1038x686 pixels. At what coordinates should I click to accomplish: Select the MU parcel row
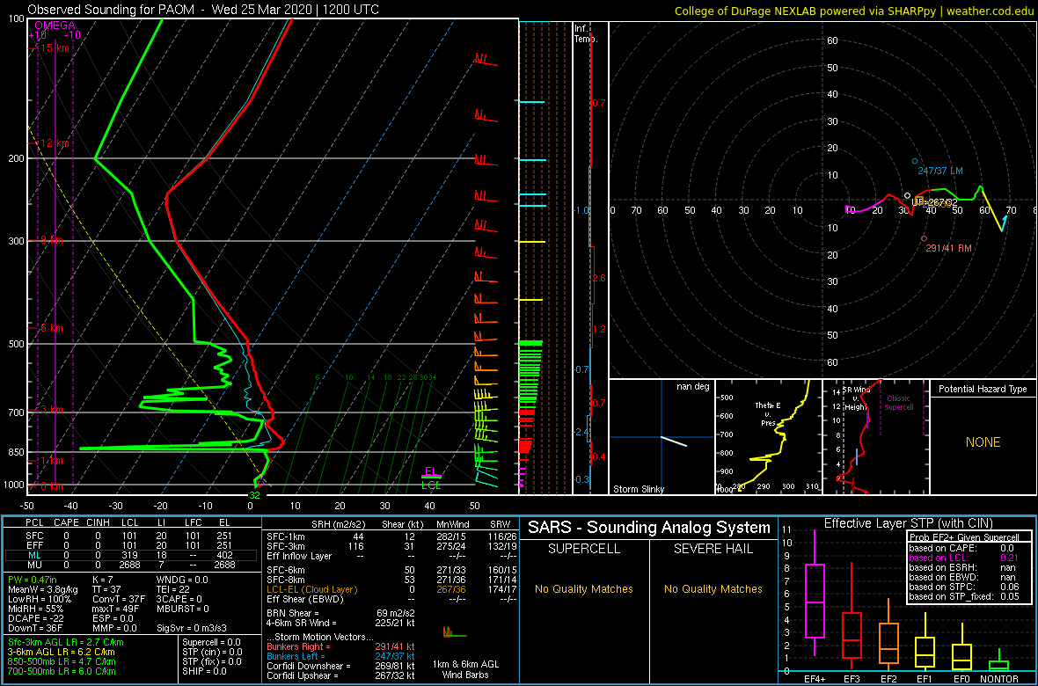pos(130,565)
